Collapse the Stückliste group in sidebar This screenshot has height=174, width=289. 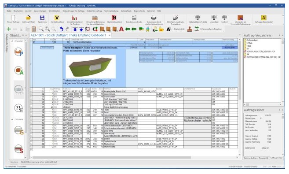[x=12, y=119]
